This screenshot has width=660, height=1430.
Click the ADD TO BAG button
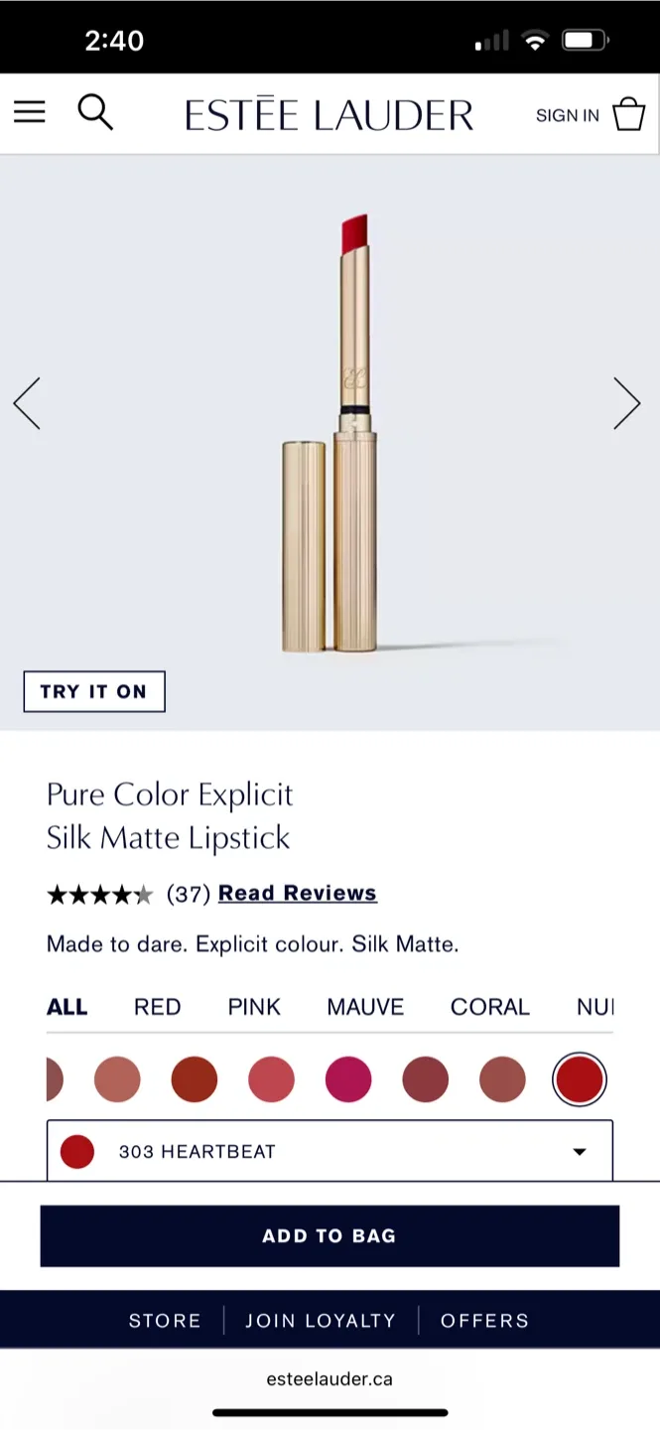pyautogui.click(x=330, y=1235)
